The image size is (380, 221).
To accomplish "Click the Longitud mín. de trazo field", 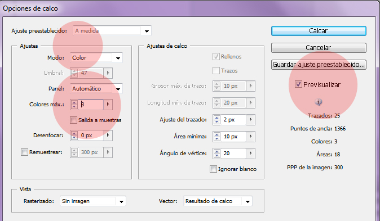I will pyautogui.click(x=233, y=103).
